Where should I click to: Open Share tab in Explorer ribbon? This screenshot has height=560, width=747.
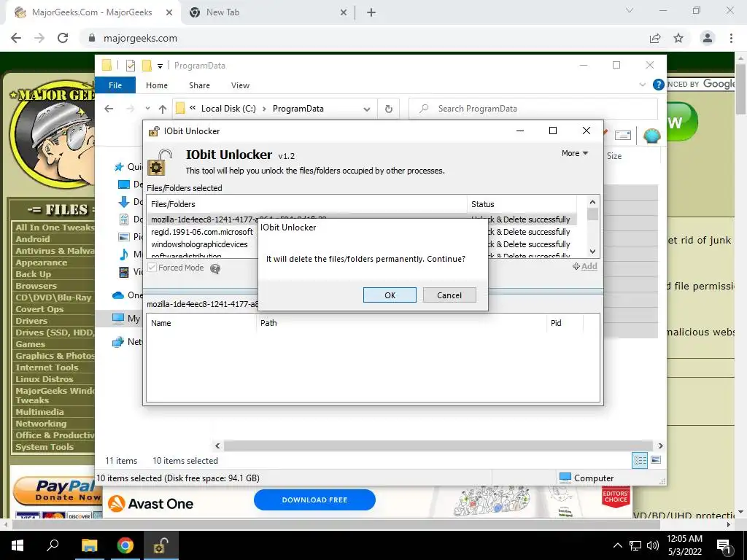tap(199, 85)
